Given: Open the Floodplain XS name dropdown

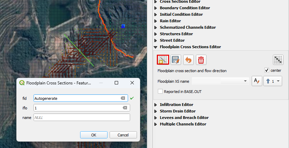Looking at the screenshot, I should 245,81.
